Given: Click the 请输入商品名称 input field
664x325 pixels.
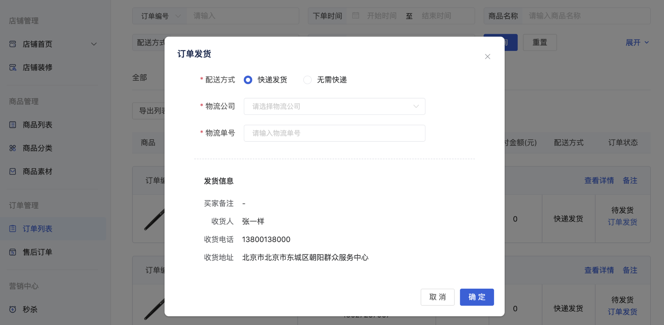Looking at the screenshot, I should pyautogui.click(x=586, y=16).
